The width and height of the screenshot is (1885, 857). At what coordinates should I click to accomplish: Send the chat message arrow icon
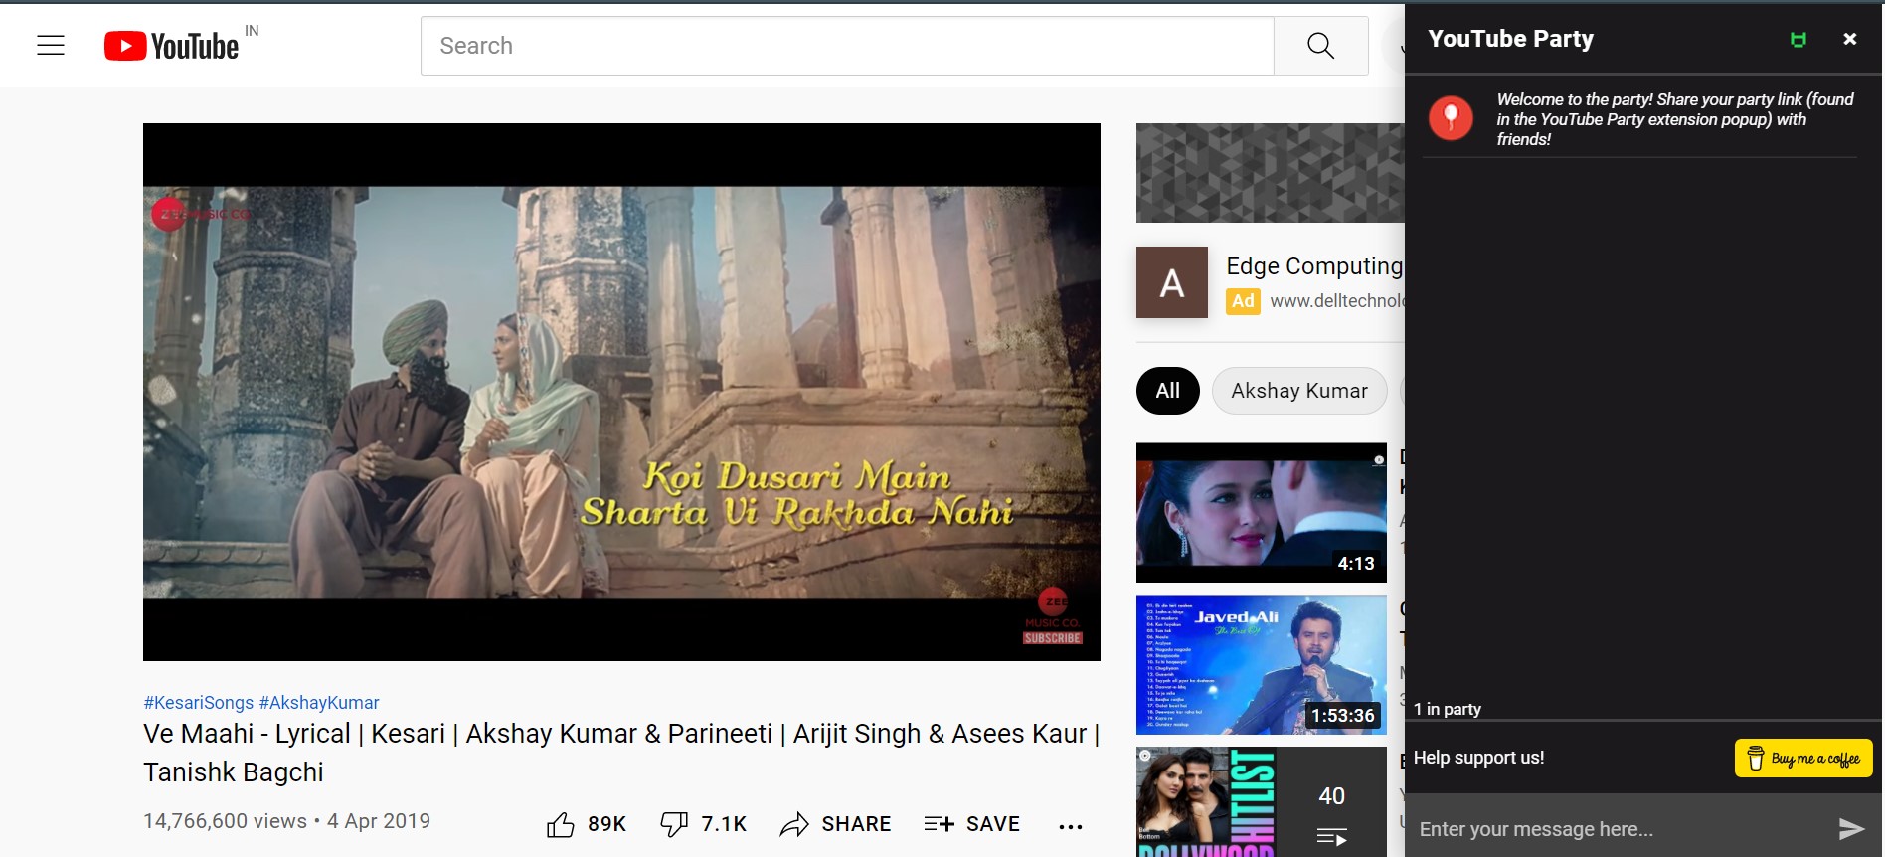[1850, 829]
